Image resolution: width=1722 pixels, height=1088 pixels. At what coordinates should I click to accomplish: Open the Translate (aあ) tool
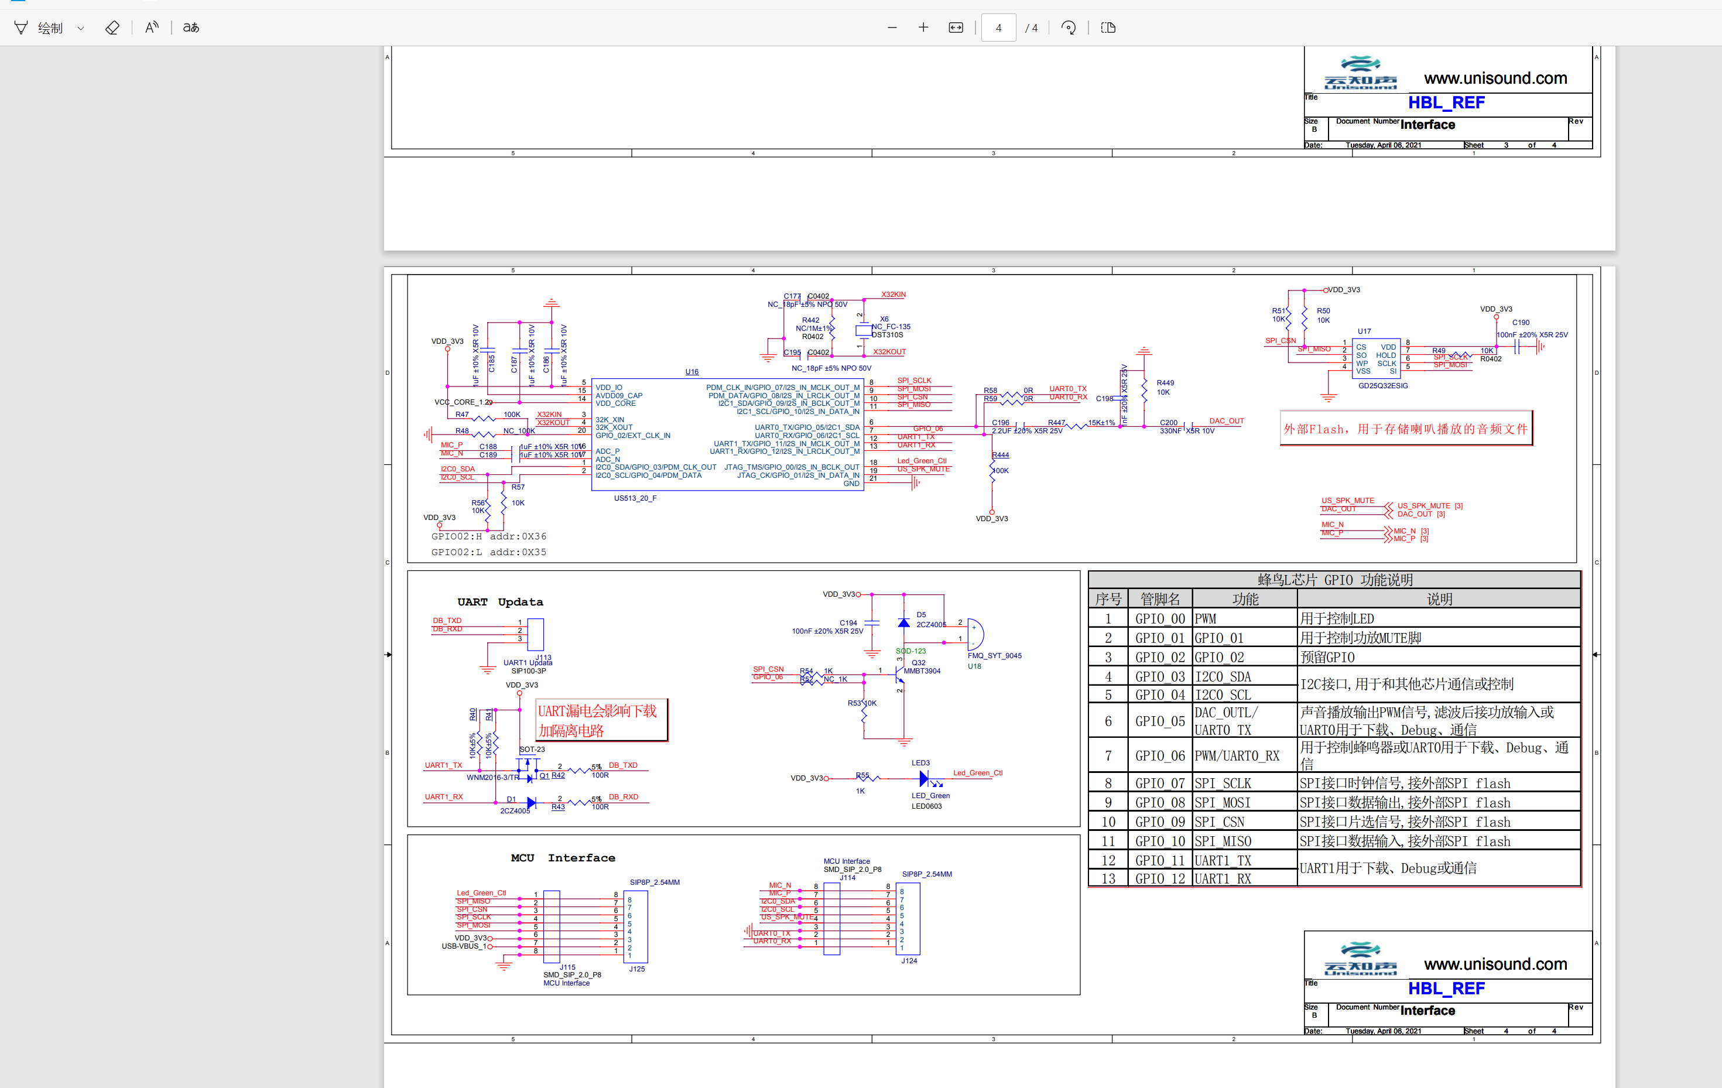tap(191, 28)
